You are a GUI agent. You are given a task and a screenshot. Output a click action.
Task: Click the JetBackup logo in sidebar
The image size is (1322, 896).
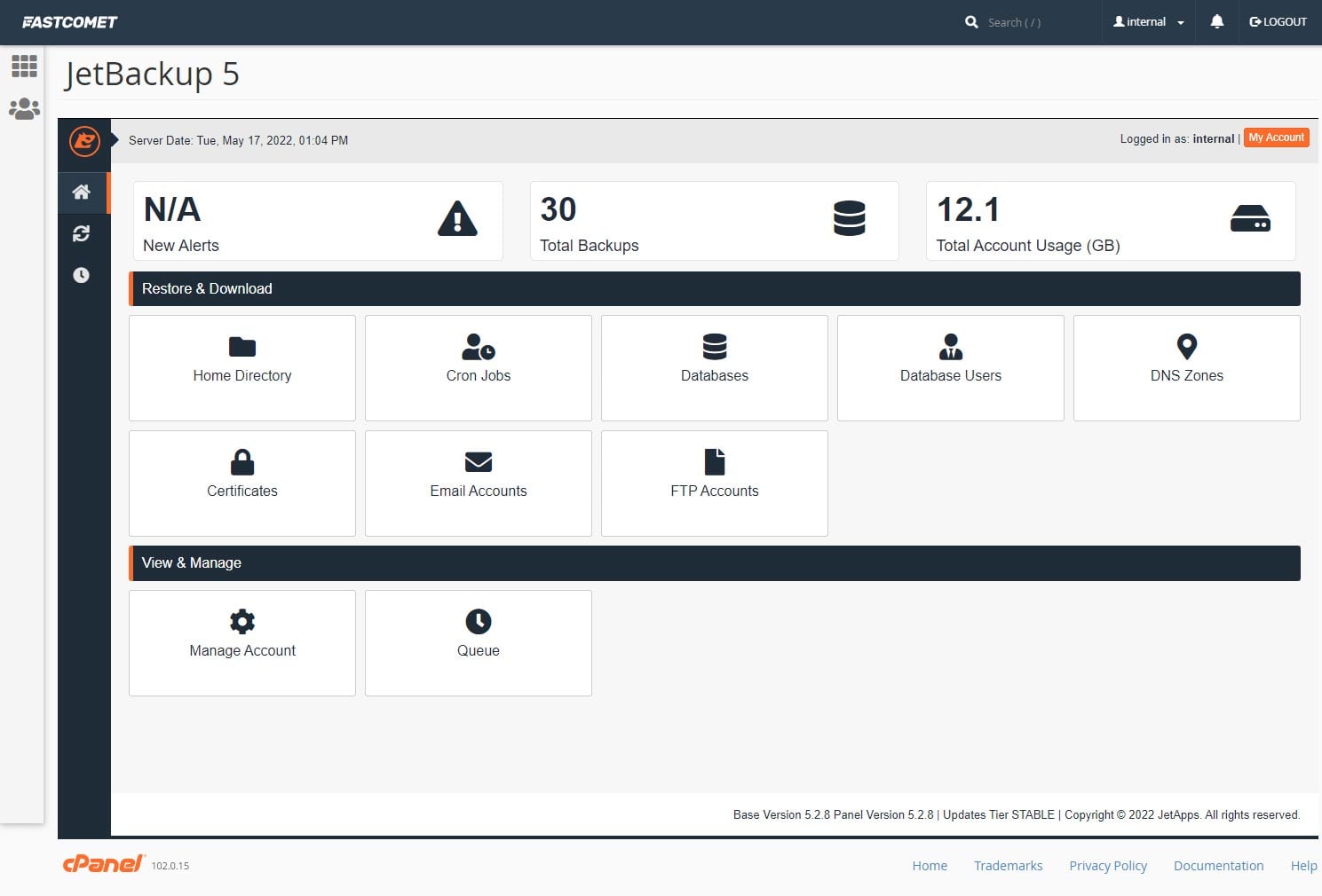[x=83, y=142]
